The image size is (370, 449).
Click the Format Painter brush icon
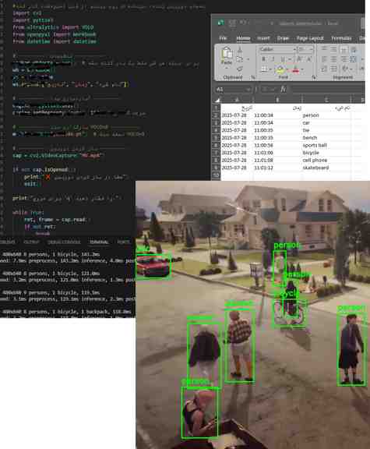(x=240, y=69)
